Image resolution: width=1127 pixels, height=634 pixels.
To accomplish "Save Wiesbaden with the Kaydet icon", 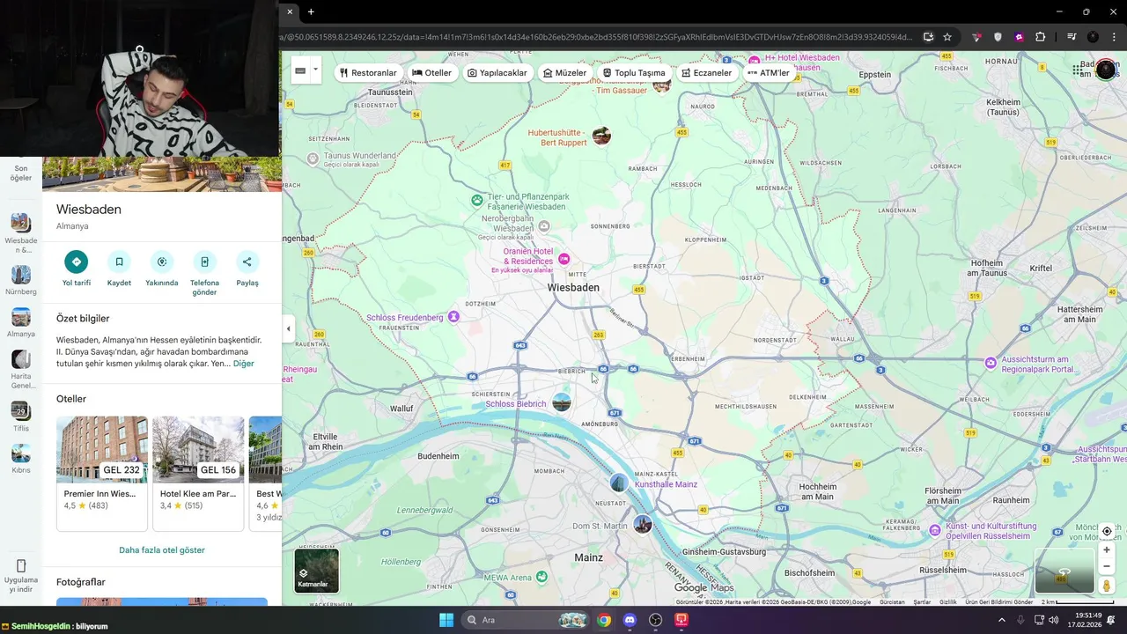I will [x=119, y=262].
